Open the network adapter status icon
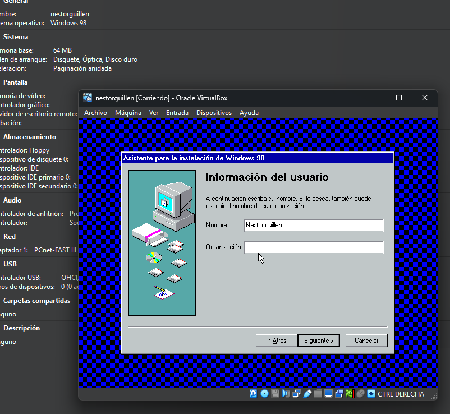The image size is (450, 414). pos(296,394)
